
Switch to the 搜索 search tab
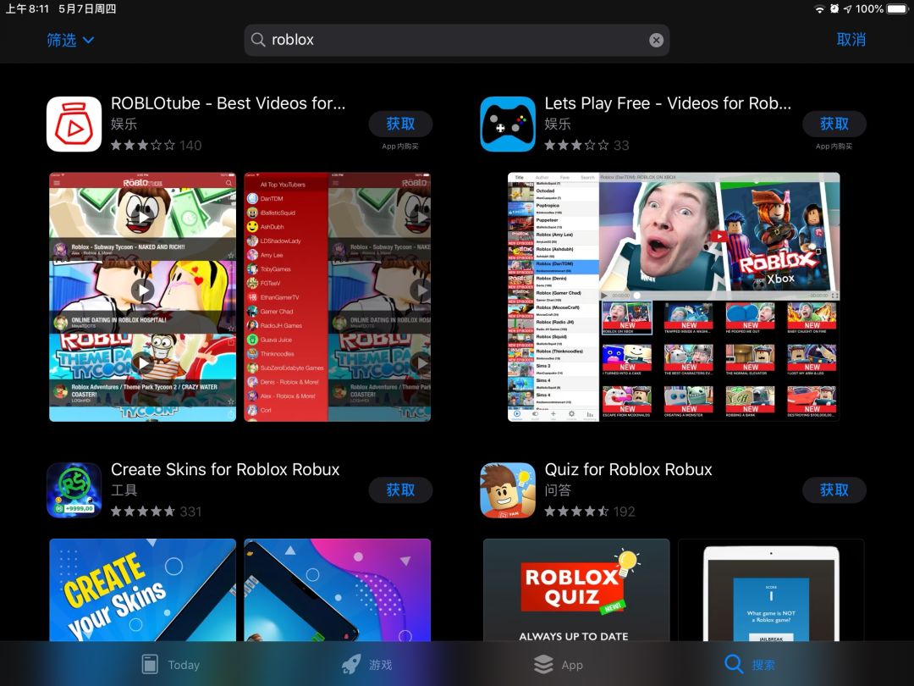point(750,665)
